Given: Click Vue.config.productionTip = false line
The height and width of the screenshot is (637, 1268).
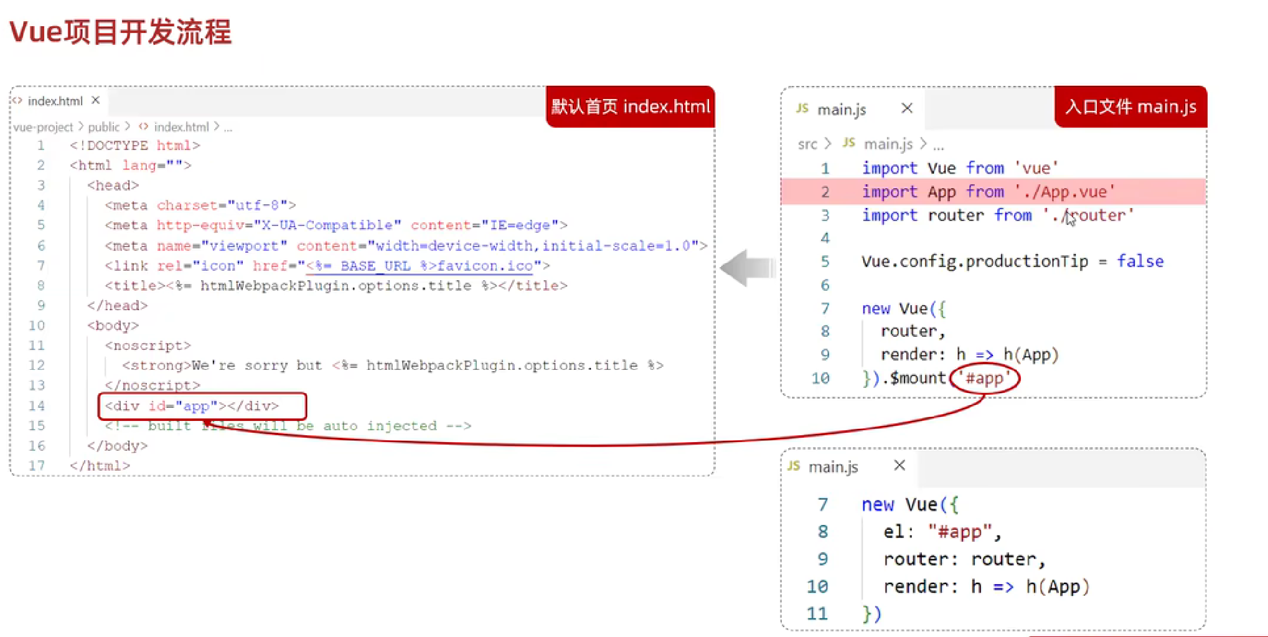Looking at the screenshot, I should coord(1013,262).
